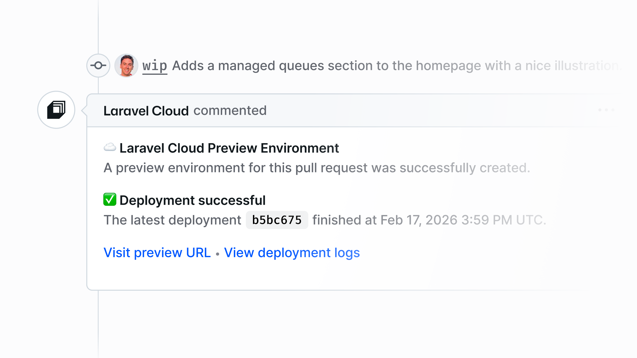
Task: Click Laravel Cloud Preview Environment heading
Action: pos(229,148)
